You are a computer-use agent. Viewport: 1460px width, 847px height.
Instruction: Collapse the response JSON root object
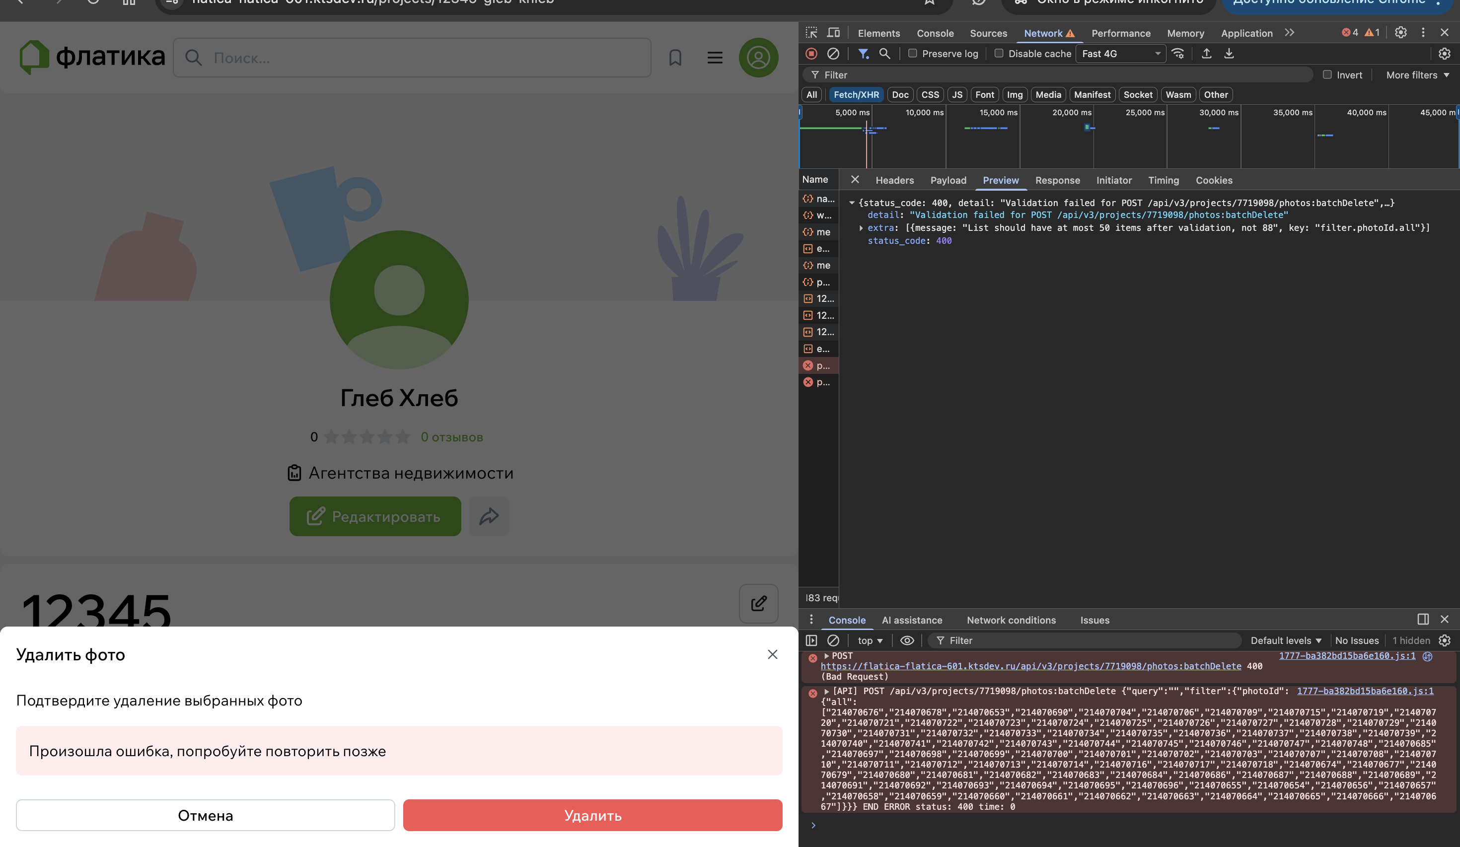point(852,203)
